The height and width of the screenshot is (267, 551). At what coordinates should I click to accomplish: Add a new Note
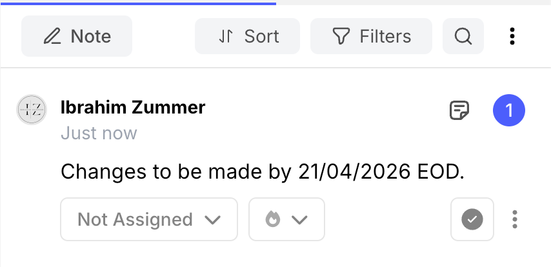tap(77, 36)
